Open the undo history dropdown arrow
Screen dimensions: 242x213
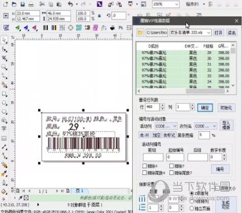[77, 4]
